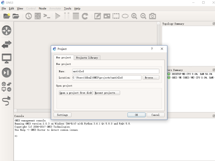This screenshot has width=215, height=161.
Task: Click the Suspend all nodes pause icon
Action: (67, 16)
